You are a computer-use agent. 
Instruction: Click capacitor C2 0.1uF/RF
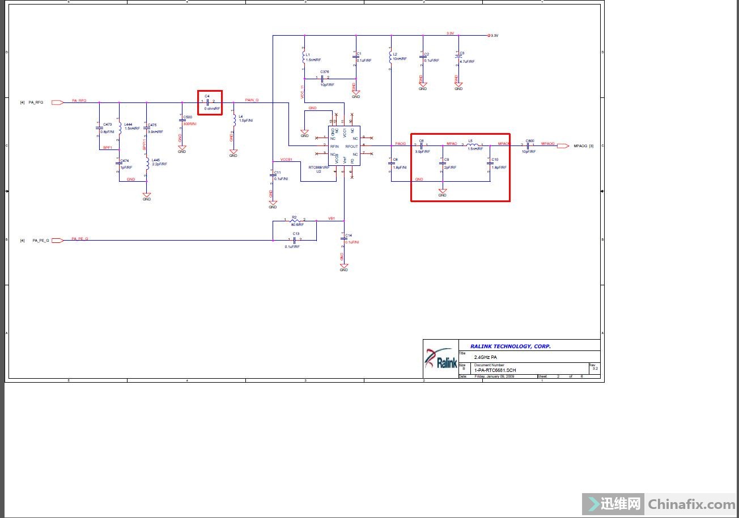coord(423,58)
